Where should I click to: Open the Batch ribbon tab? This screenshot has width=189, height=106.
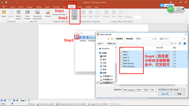[x=47, y=7]
